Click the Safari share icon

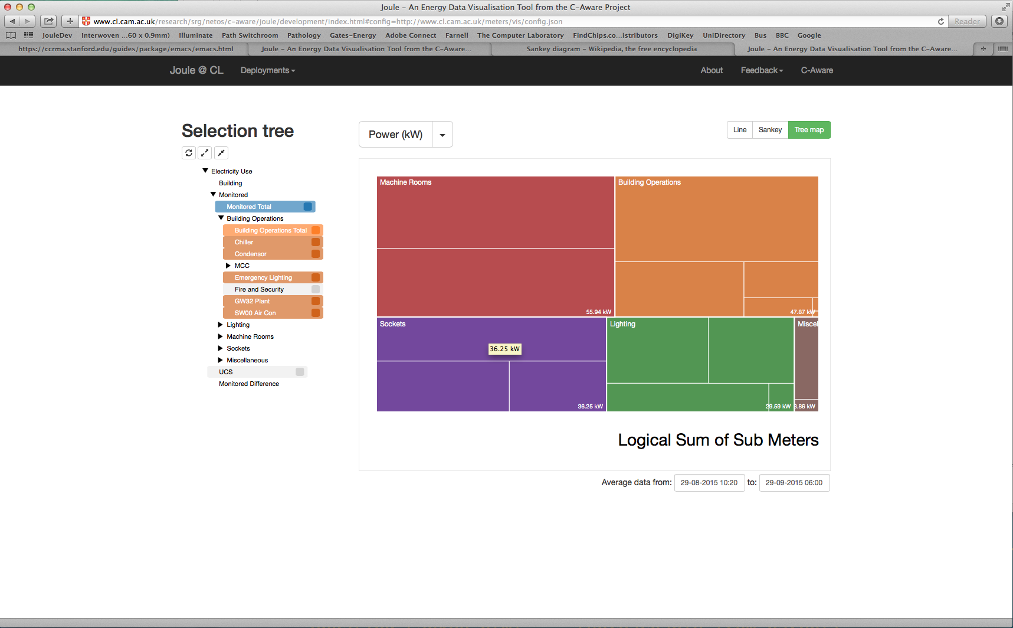pyautogui.click(x=48, y=21)
